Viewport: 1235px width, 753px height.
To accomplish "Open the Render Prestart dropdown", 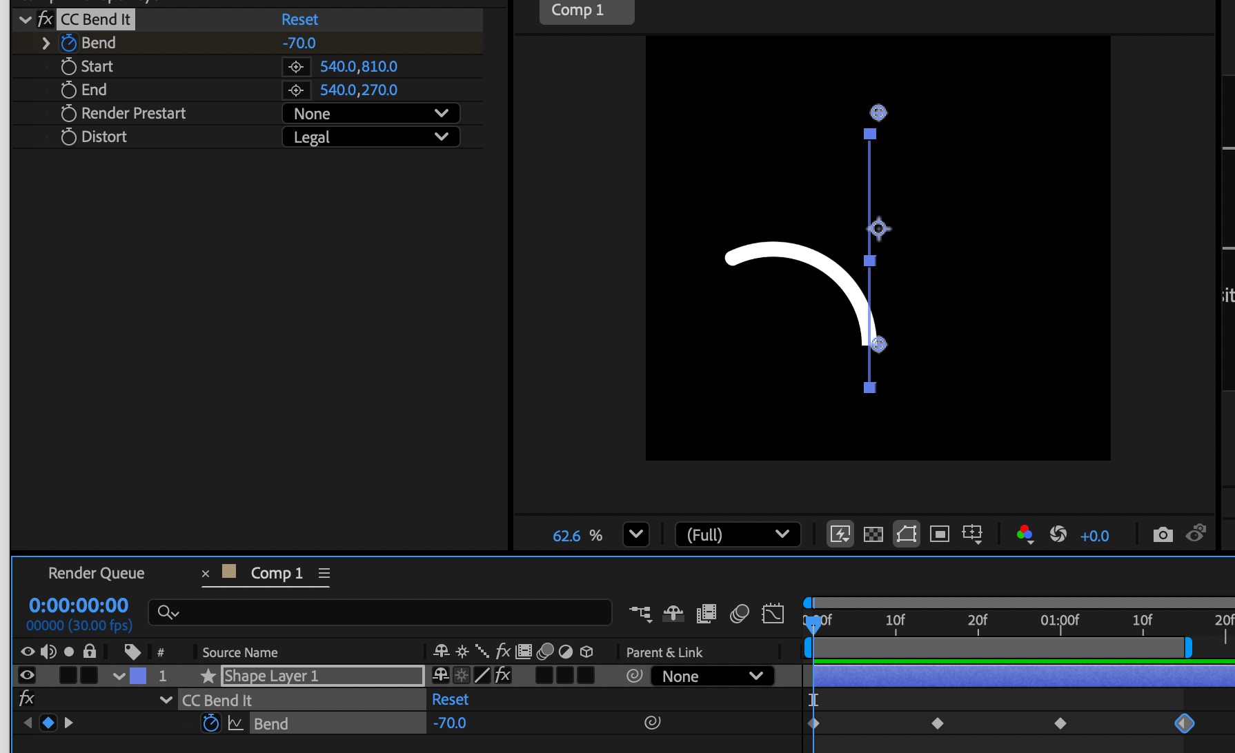I will coord(370,114).
